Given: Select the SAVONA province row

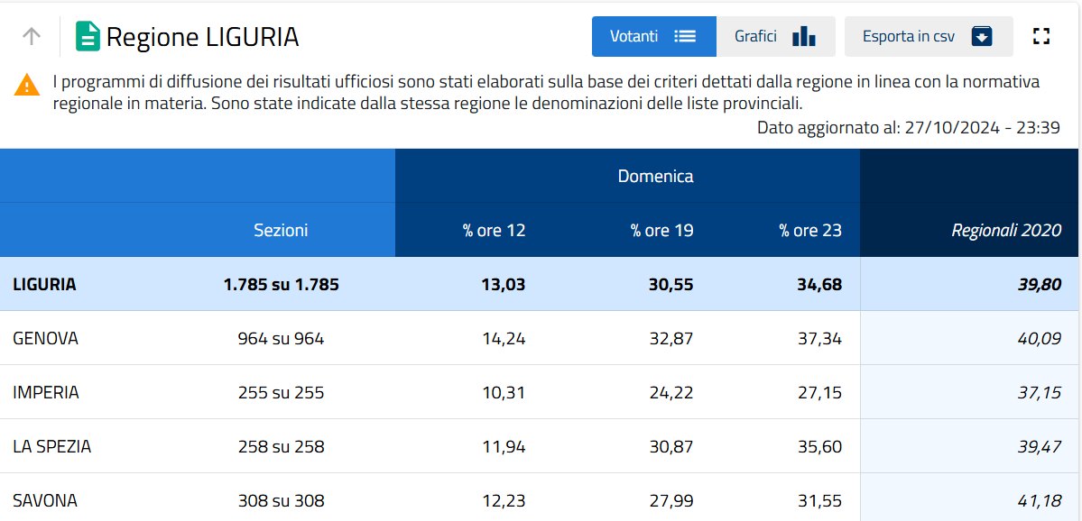Looking at the screenshot, I should (x=45, y=501).
